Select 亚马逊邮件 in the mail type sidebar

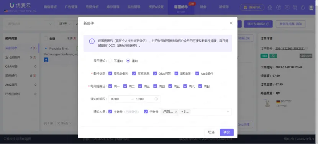click(21, 57)
